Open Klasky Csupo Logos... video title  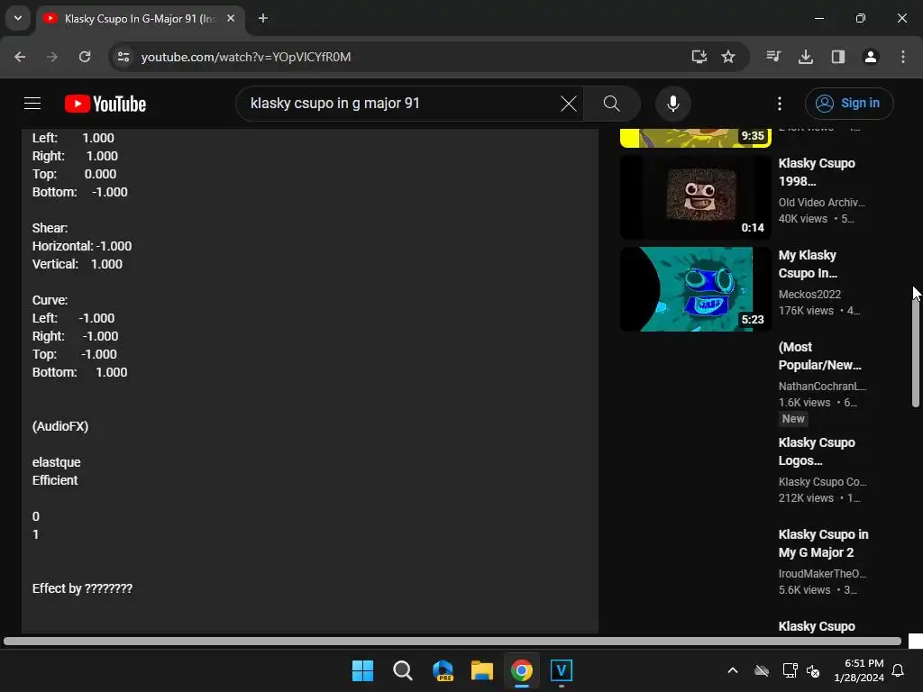coord(817,451)
